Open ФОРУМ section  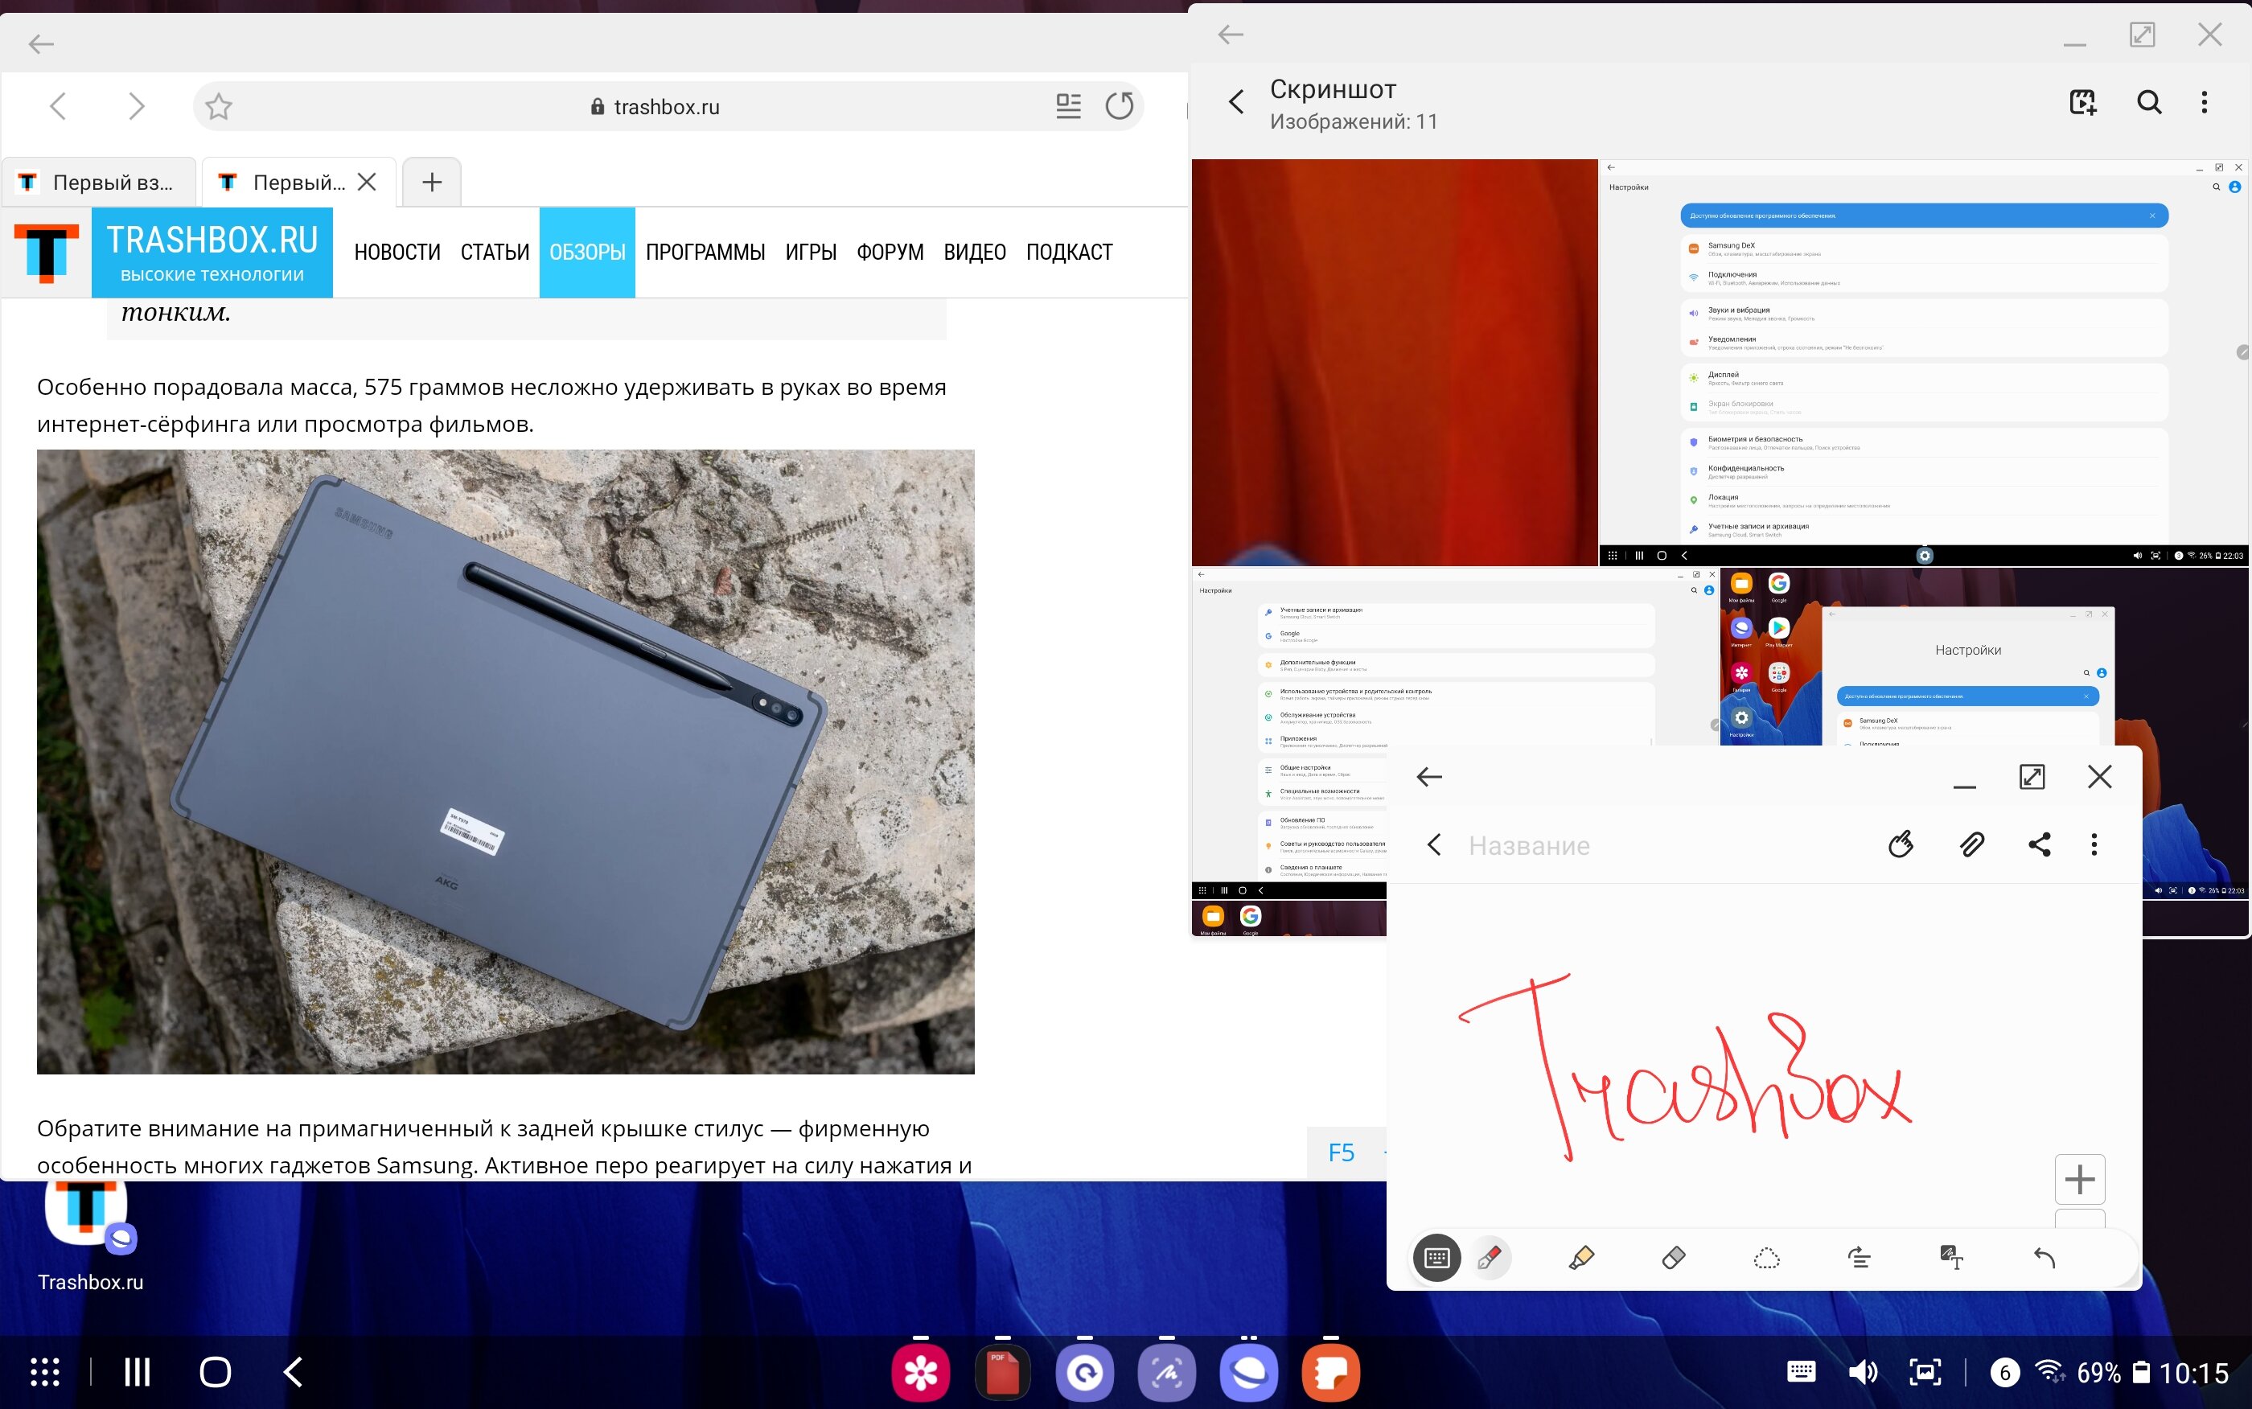(x=890, y=253)
